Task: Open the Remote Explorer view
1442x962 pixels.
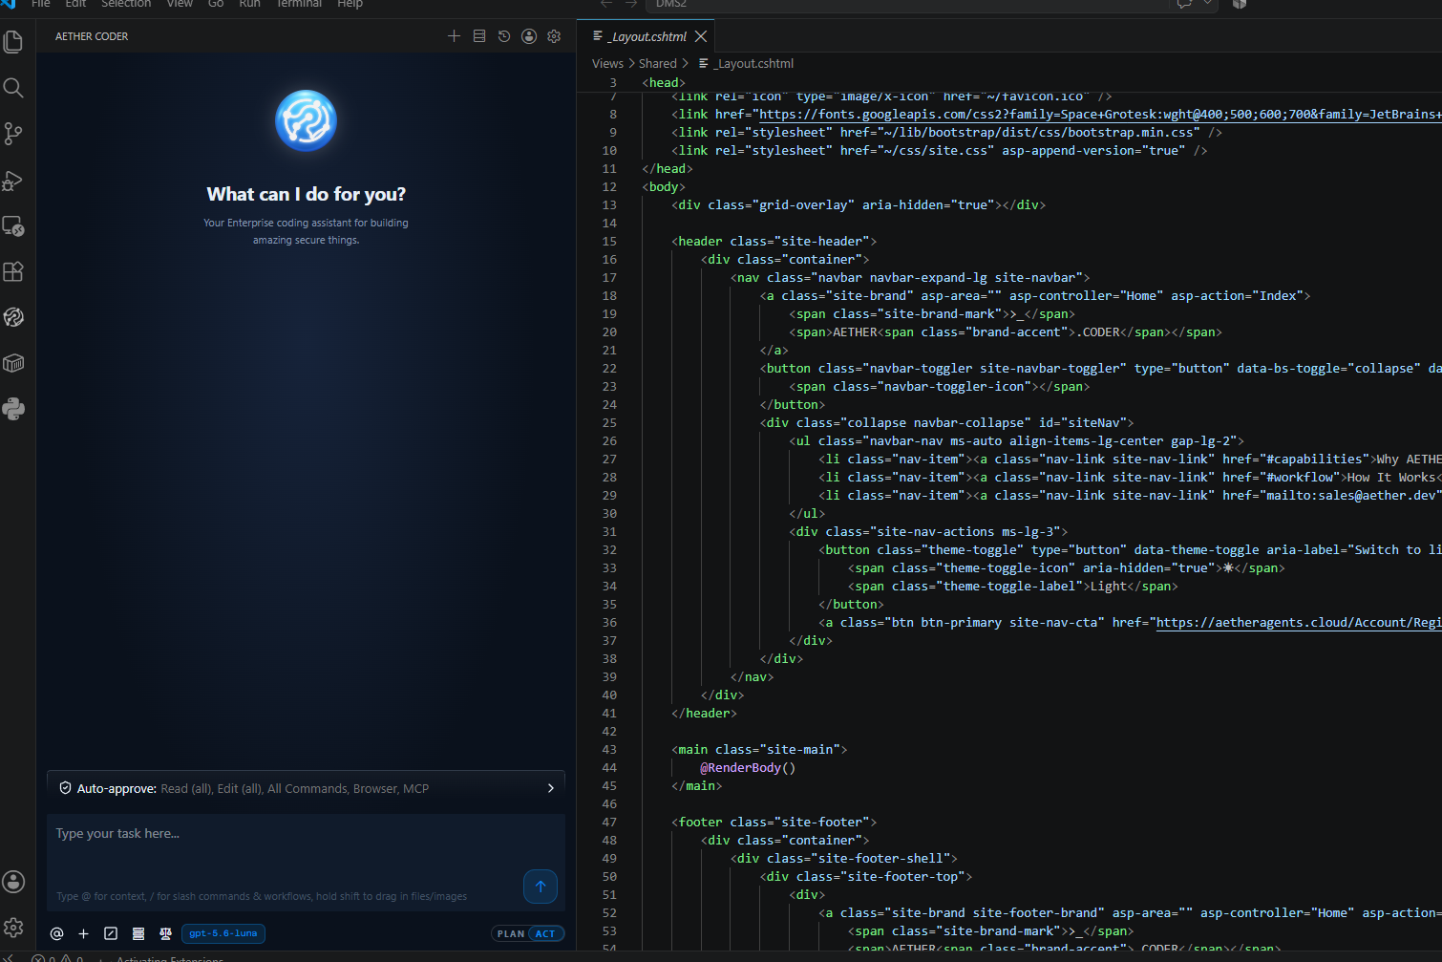Action: (x=13, y=225)
